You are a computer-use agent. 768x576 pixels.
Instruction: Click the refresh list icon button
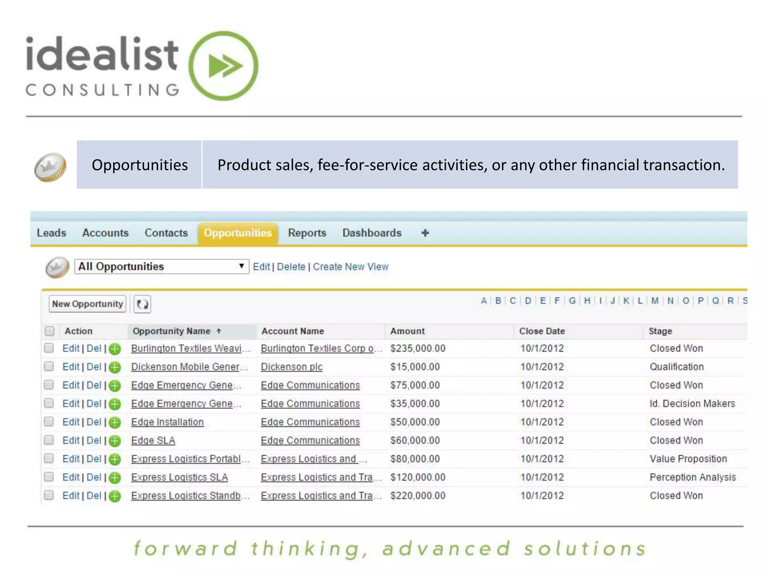tap(142, 304)
